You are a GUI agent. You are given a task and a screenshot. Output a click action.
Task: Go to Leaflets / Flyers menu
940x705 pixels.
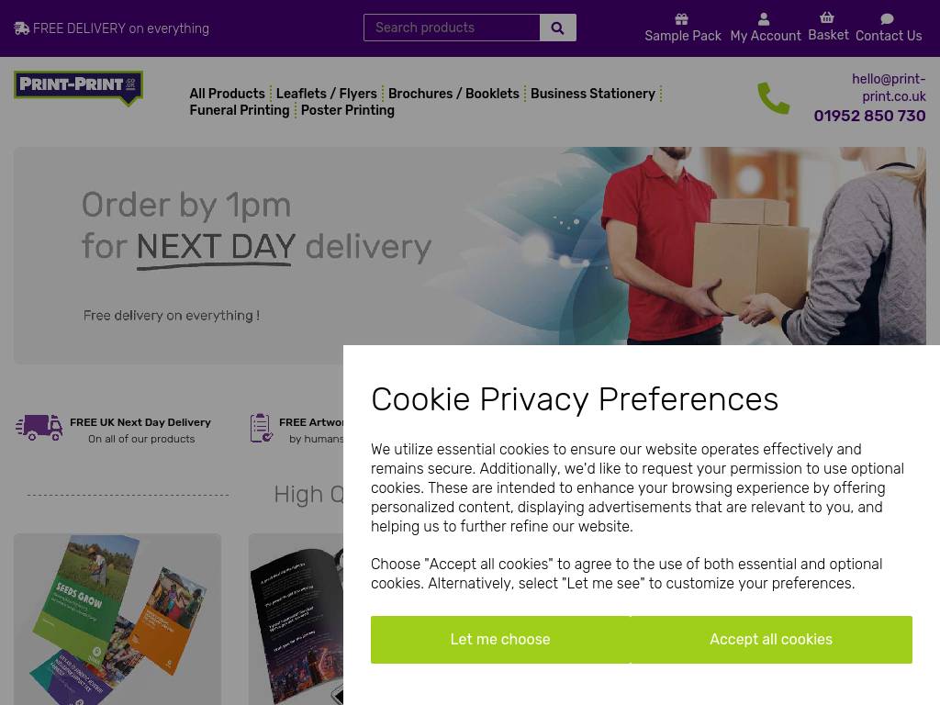point(326,94)
